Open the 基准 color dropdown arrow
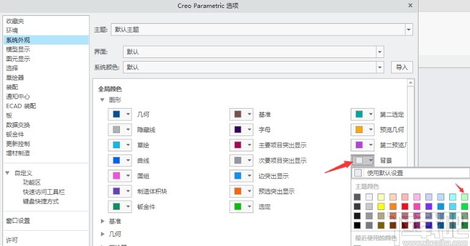The height and width of the screenshot is (246, 470). coord(250,114)
